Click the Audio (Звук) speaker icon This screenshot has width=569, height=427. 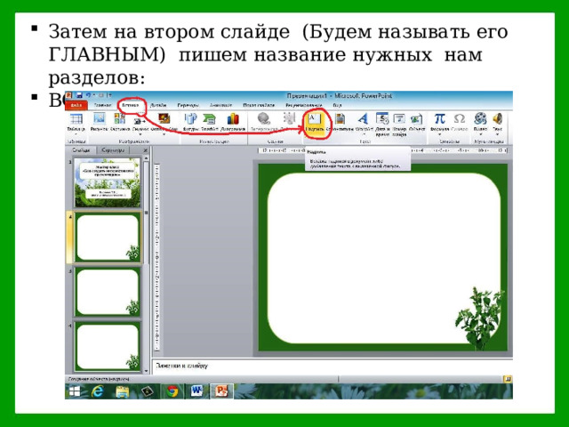pyautogui.click(x=498, y=118)
